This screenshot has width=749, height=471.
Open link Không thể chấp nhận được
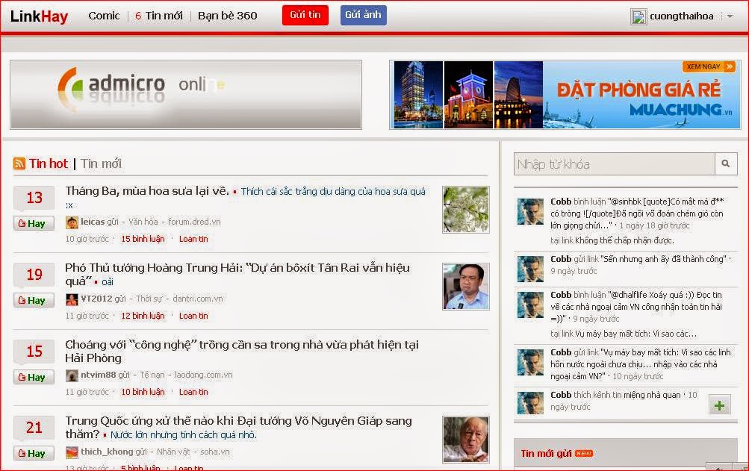click(624, 240)
